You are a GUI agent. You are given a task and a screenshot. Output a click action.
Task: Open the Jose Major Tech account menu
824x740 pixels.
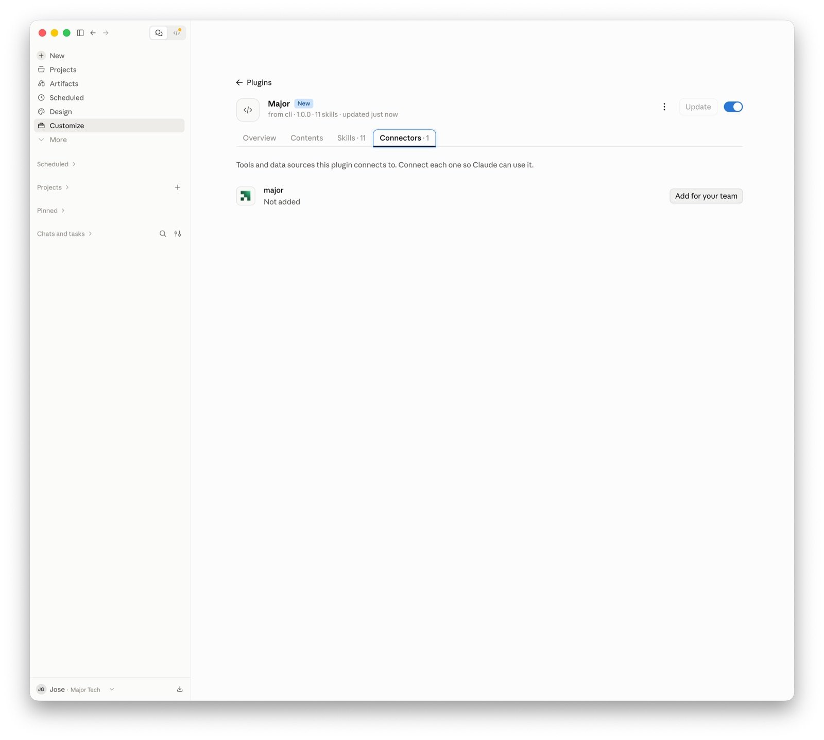pos(76,690)
